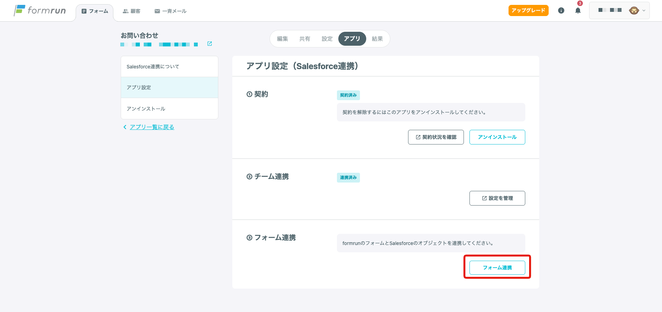The width and height of the screenshot is (662, 312).
Task: Select the アプリ tab
Action: pyautogui.click(x=352, y=39)
